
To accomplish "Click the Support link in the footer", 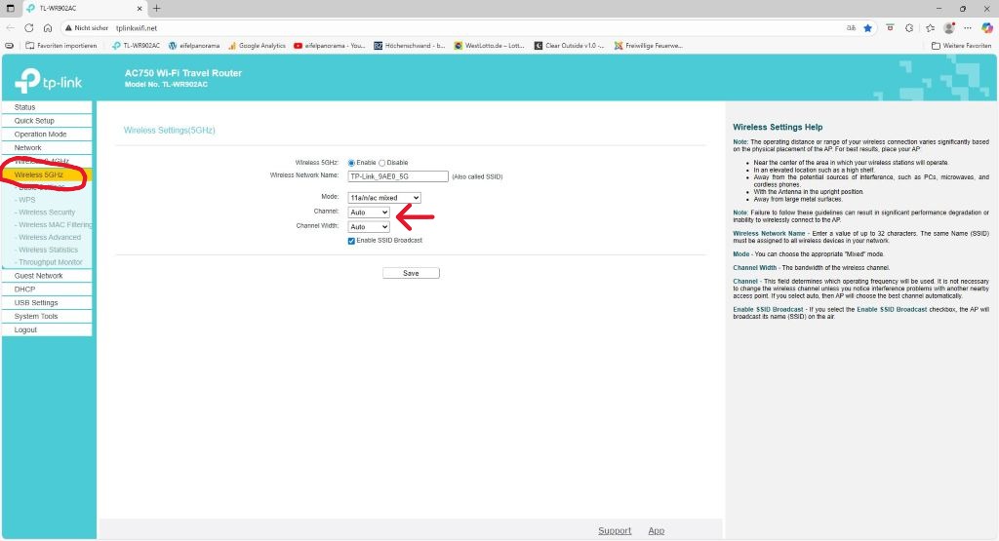I will tap(615, 530).
